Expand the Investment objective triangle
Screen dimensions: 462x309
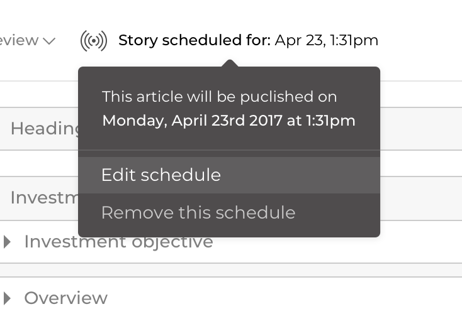coord(7,241)
